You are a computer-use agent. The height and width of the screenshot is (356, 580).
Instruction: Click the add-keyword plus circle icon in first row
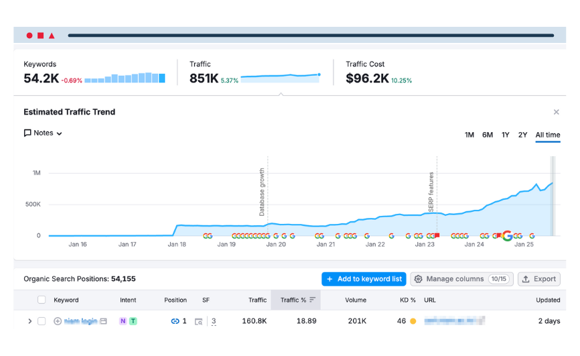[58, 321]
